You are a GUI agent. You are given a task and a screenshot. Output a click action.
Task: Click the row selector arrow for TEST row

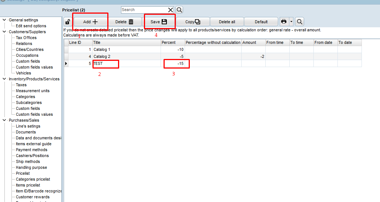coord(66,63)
